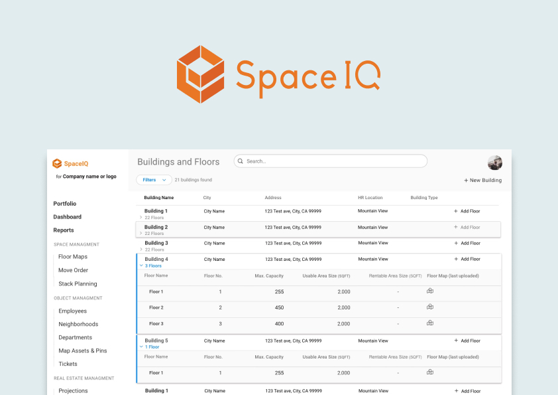Click the New Building button

[x=483, y=180]
